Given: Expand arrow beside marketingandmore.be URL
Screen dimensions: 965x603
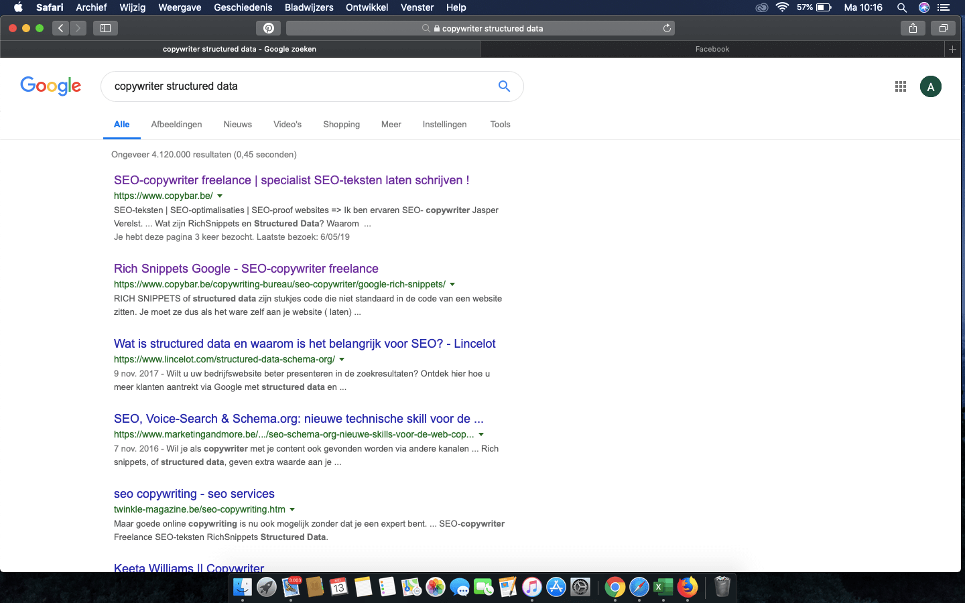Looking at the screenshot, I should tap(481, 435).
